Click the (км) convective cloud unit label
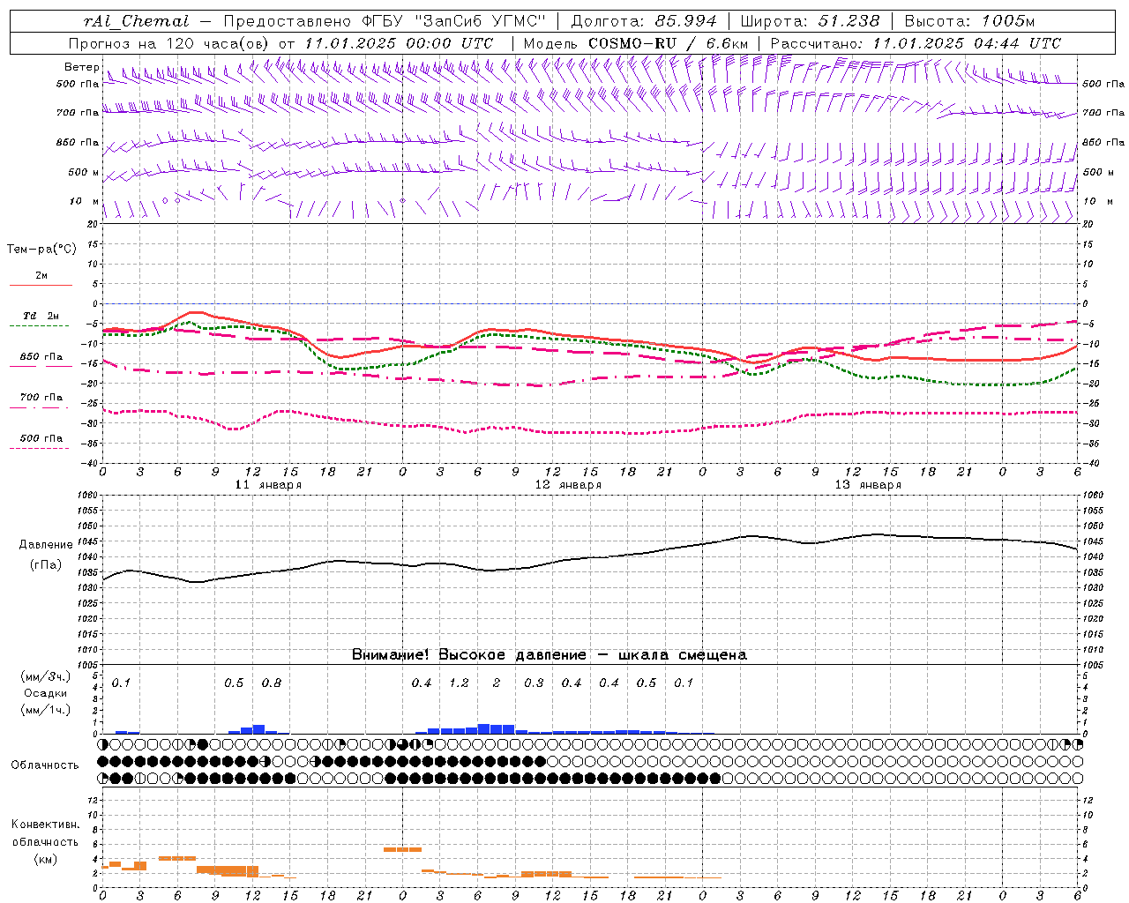 click(x=46, y=859)
